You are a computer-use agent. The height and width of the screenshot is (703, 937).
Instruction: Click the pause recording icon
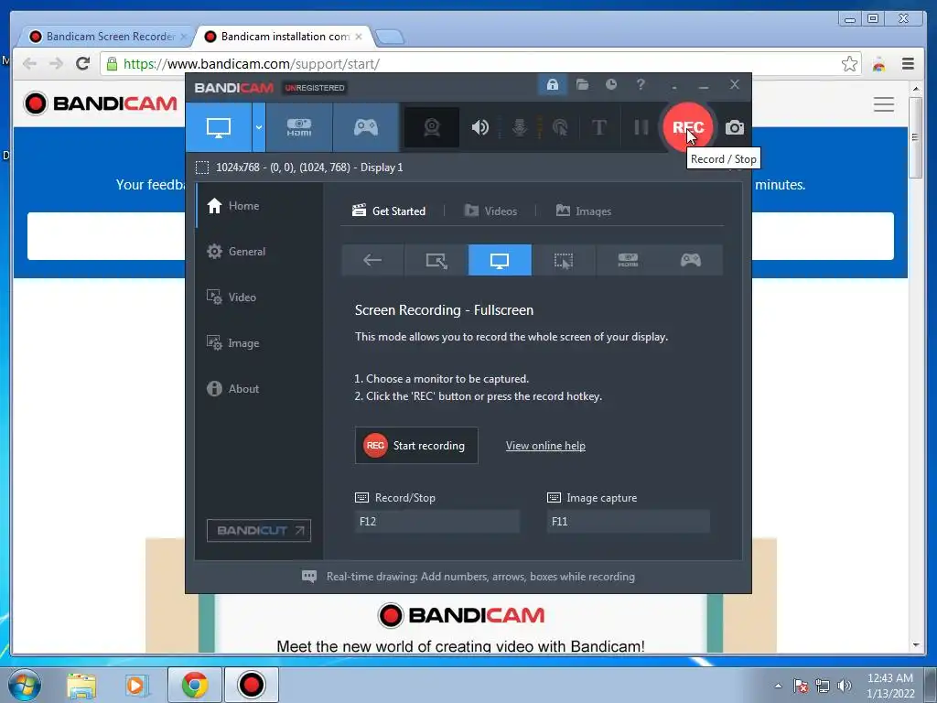641,127
